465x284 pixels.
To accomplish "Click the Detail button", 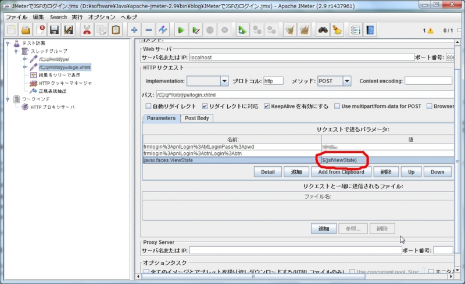I will click(268, 172).
